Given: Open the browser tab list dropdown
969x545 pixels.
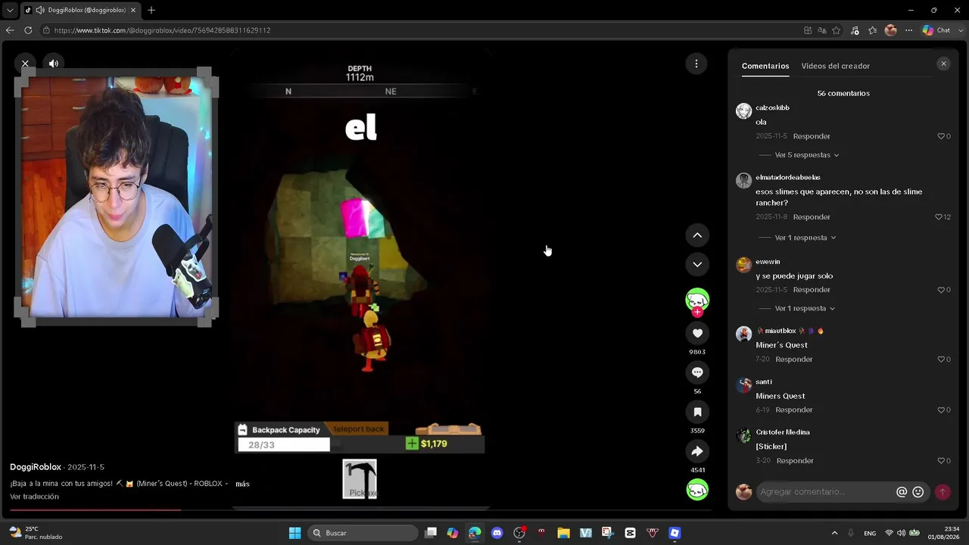Looking at the screenshot, I should [x=10, y=10].
